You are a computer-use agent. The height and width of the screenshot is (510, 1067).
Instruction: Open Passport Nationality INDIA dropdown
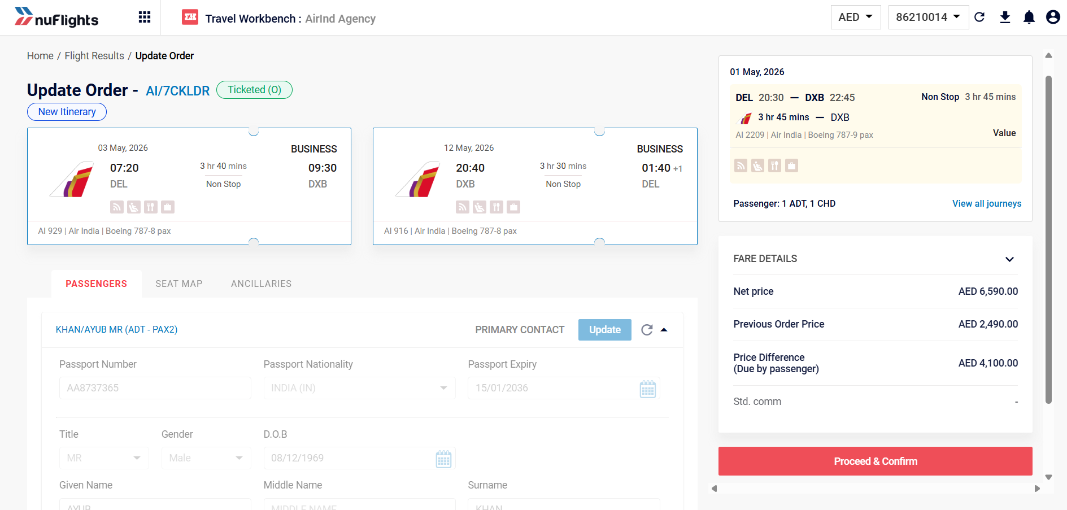click(x=359, y=388)
